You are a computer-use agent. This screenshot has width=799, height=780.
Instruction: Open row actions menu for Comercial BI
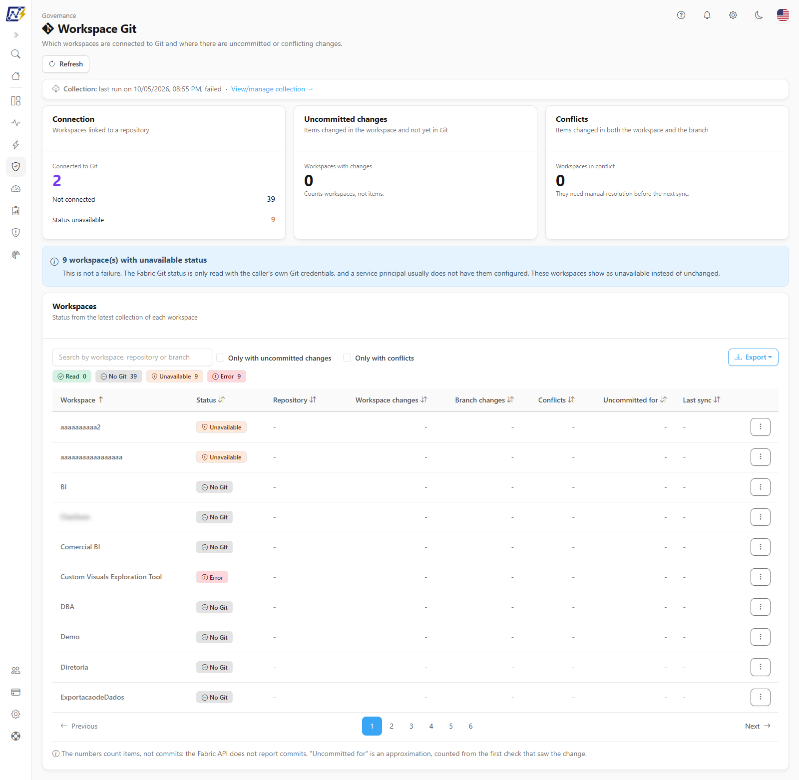coord(761,547)
